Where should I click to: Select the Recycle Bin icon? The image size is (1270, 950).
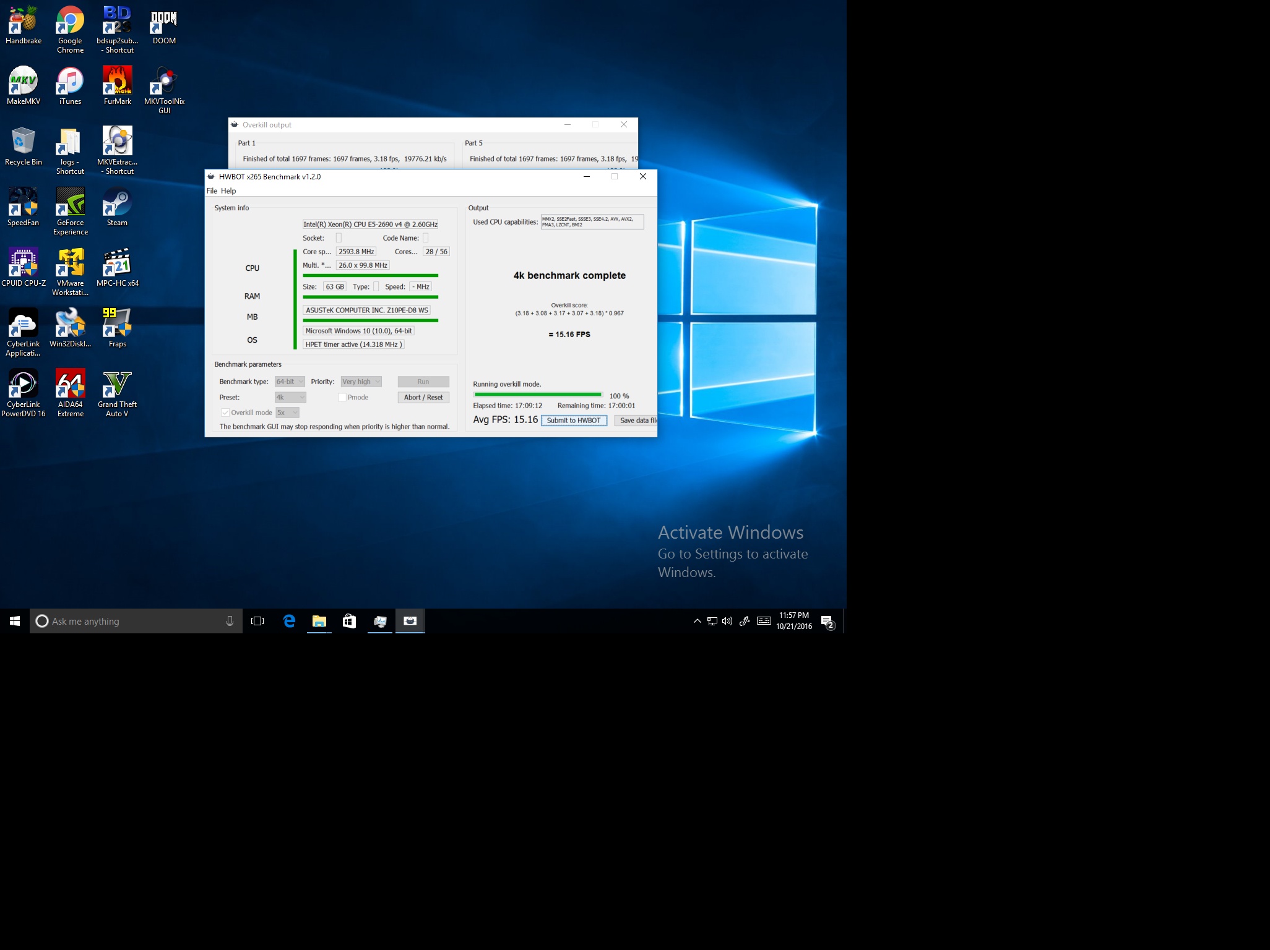[x=24, y=146]
